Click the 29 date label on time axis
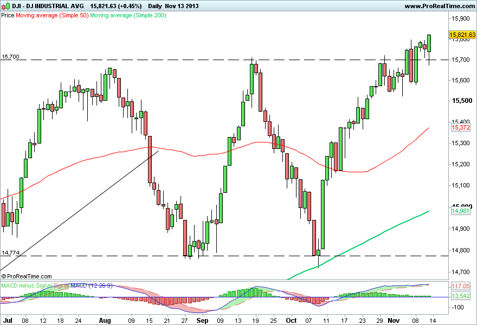477x325 pixels. point(380,321)
